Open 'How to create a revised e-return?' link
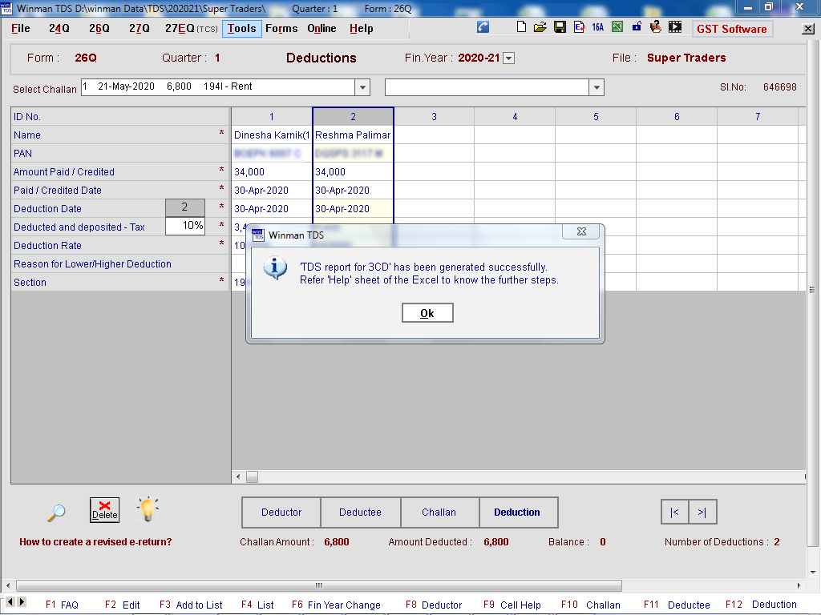This screenshot has height=615, width=821. [95, 542]
